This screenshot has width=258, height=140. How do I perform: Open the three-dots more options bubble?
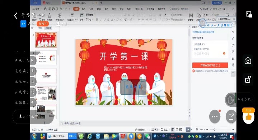coord(215,116)
